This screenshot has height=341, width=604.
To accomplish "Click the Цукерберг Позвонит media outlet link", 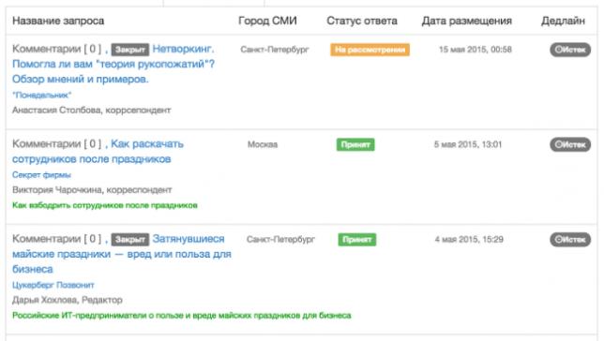I will pyautogui.click(x=53, y=285).
